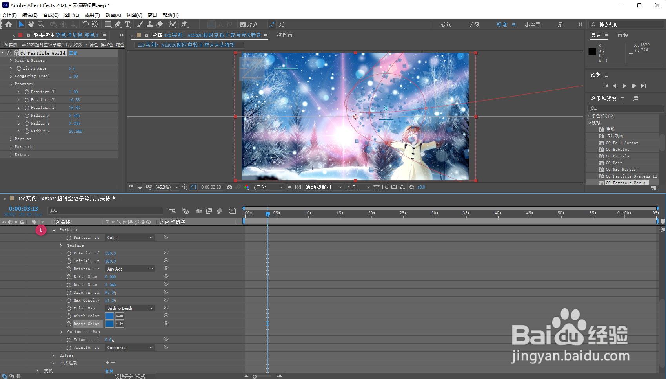
Task: Open the 窗口 menu
Action: (153, 15)
